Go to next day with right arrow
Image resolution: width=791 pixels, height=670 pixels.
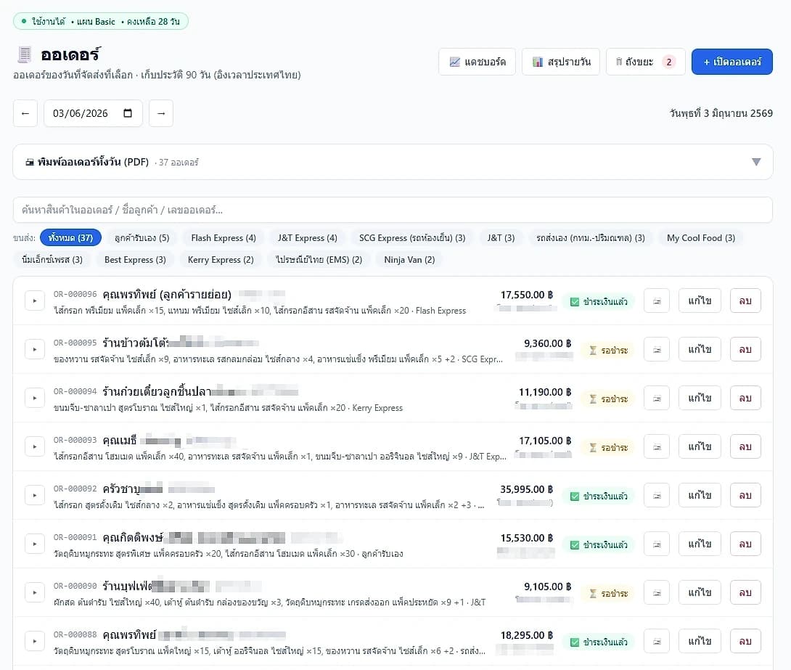[x=161, y=113]
